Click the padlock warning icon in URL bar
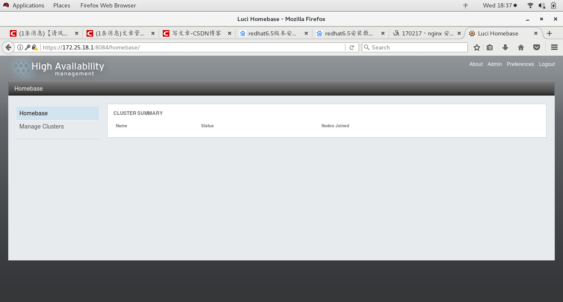This screenshot has height=302, width=563. (x=35, y=47)
